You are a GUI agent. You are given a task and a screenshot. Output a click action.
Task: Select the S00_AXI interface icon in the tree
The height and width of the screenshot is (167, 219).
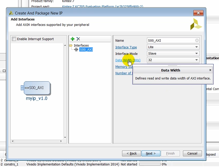coord(76,49)
